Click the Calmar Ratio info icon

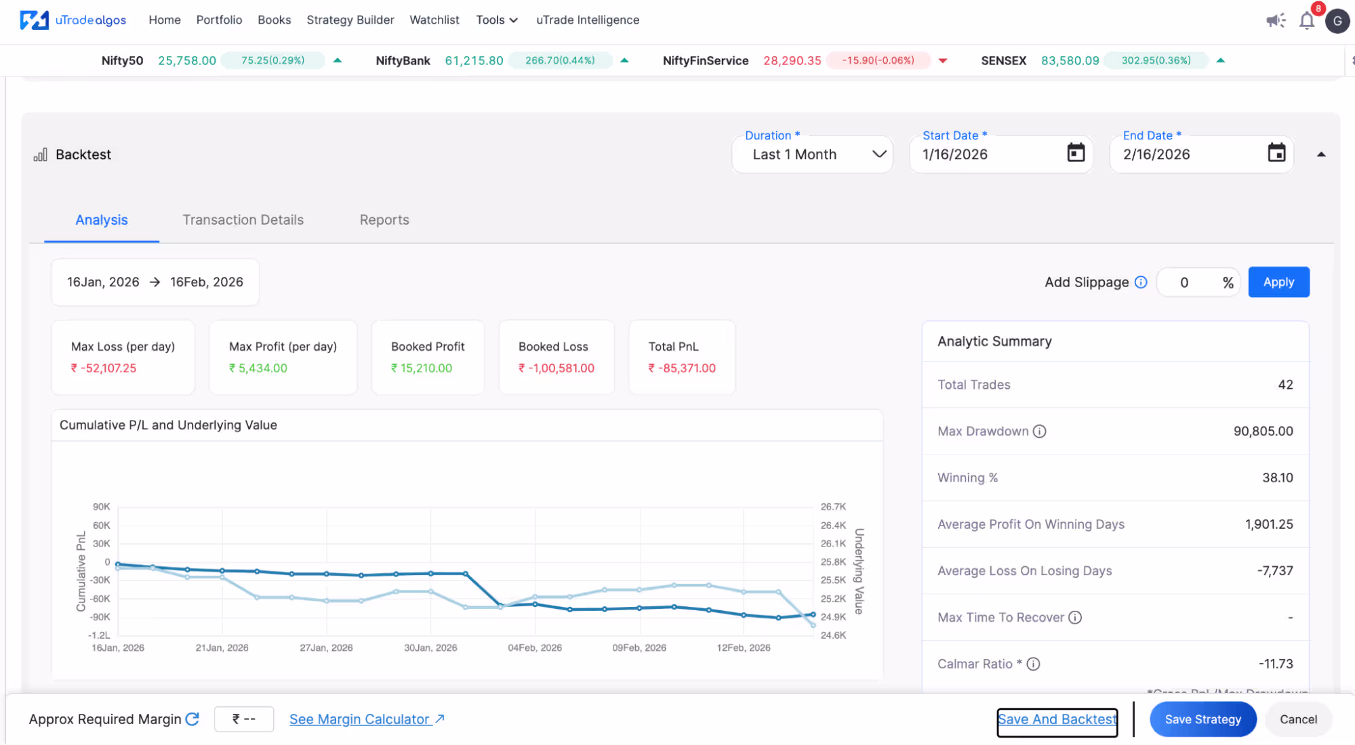coord(1033,664)
